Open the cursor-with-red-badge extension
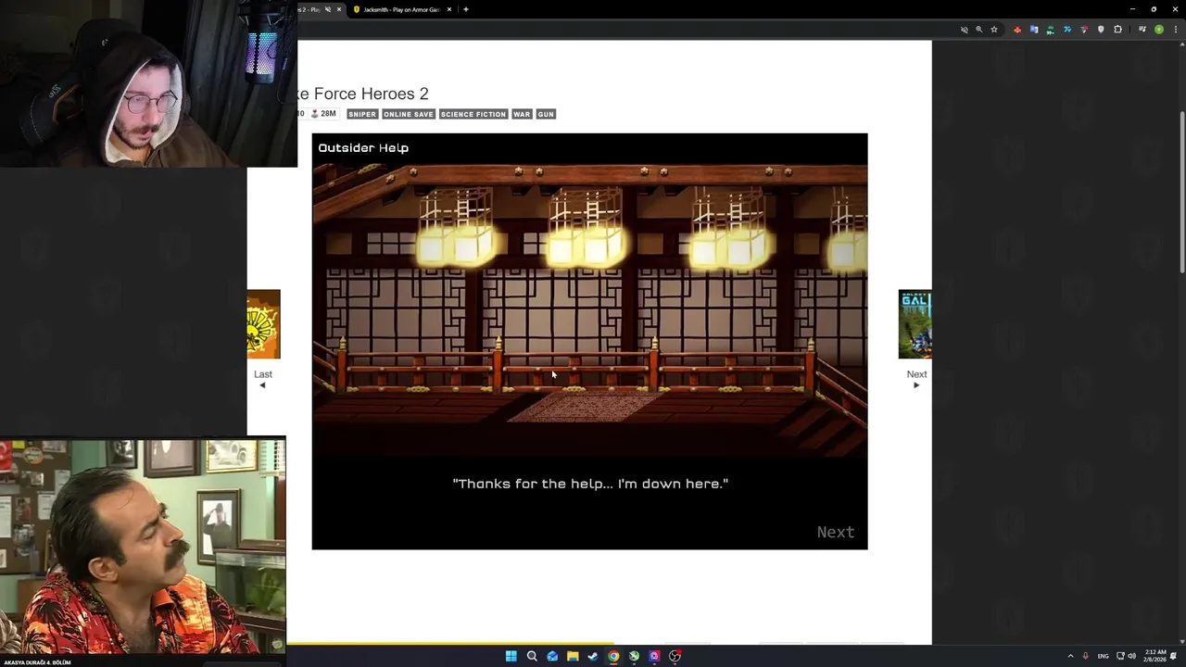This screenshot has height=667, width=1186. click(1084, 30)
